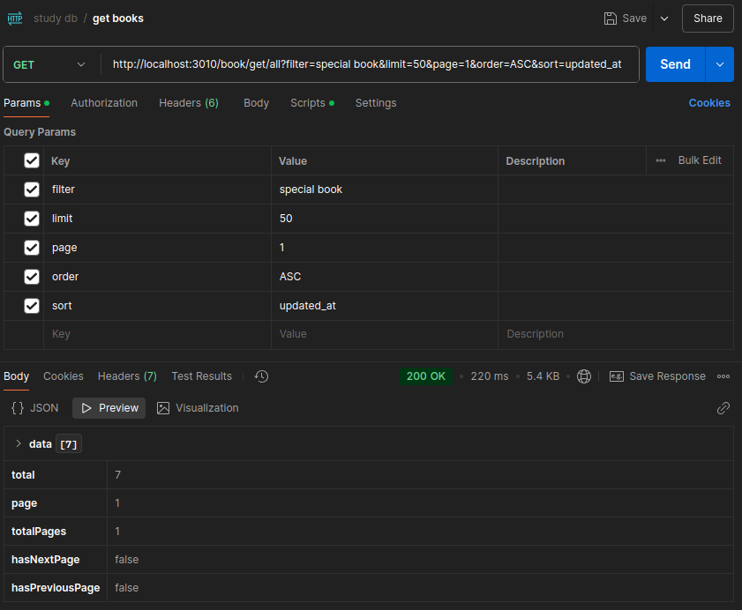Viewport: 742px width, 610px height.
Task: Click the empty Value placeholder field
Action: (385, 334)
